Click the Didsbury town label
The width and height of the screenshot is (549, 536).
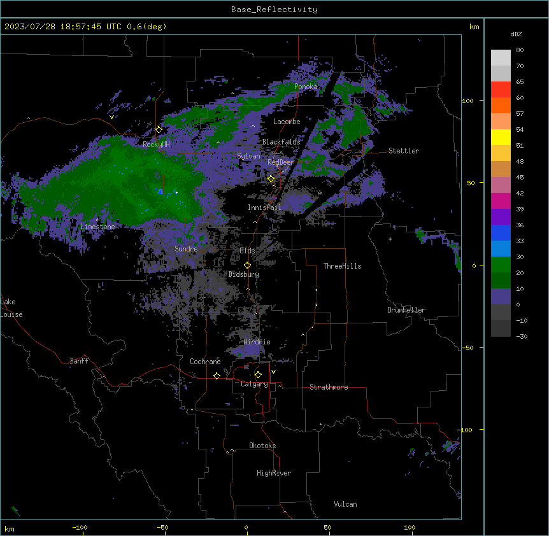point(243,274)
